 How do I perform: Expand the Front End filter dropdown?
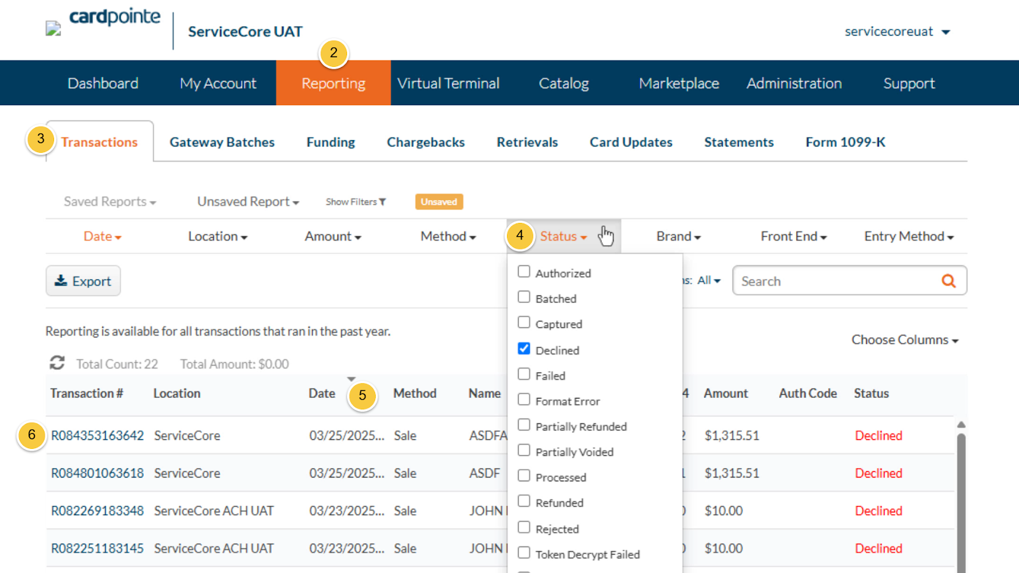(x=794, y=236)
